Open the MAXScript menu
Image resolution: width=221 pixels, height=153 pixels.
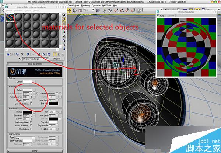[107, 6]
